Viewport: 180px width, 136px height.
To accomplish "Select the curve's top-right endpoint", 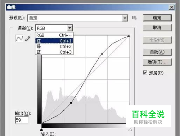I will [129, 36].
